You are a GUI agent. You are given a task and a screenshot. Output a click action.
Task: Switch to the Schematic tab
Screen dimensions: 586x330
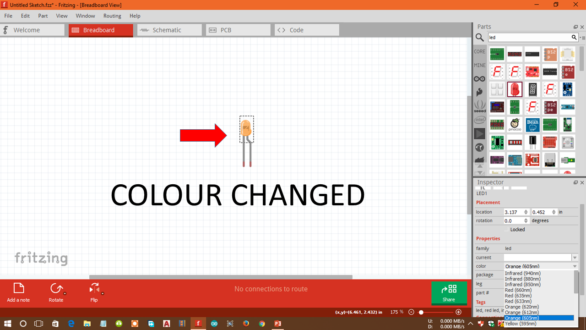coord(169,30)
